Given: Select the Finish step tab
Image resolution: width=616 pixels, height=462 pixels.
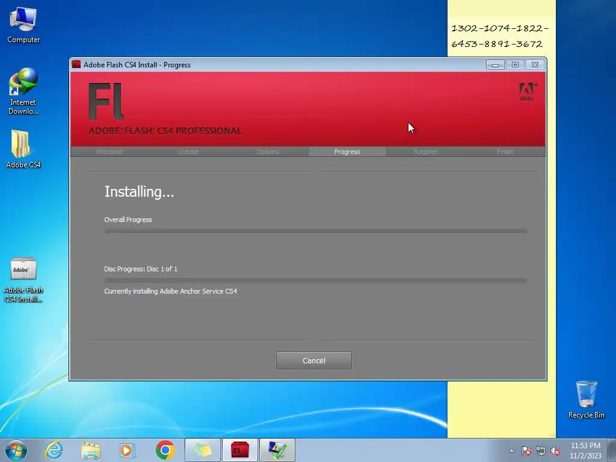Looking at the screenshot, I should tap(505, 152).
